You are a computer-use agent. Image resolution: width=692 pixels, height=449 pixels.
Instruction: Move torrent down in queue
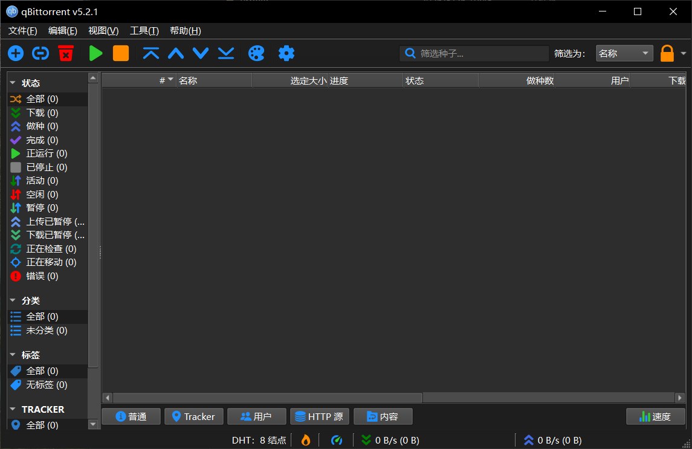201,53
